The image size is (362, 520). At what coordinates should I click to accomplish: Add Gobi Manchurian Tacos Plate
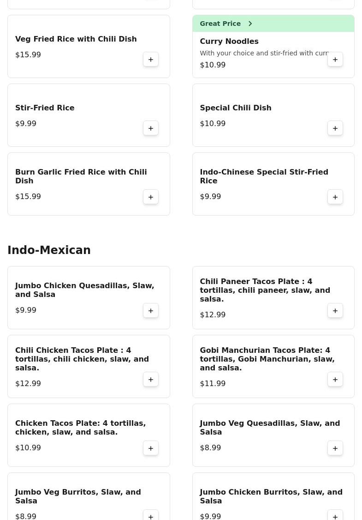pyautogui.click(x=335, y=380)
